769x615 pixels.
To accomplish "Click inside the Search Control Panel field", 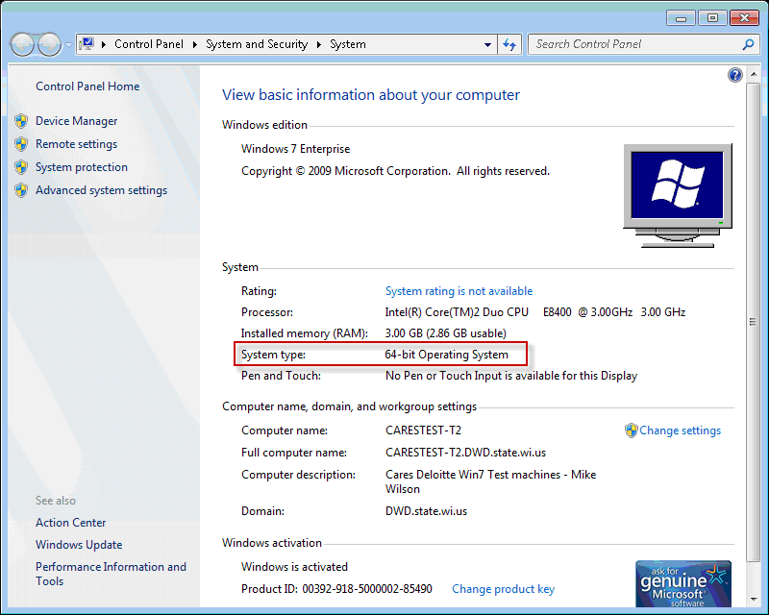I will tap(634, 44).
